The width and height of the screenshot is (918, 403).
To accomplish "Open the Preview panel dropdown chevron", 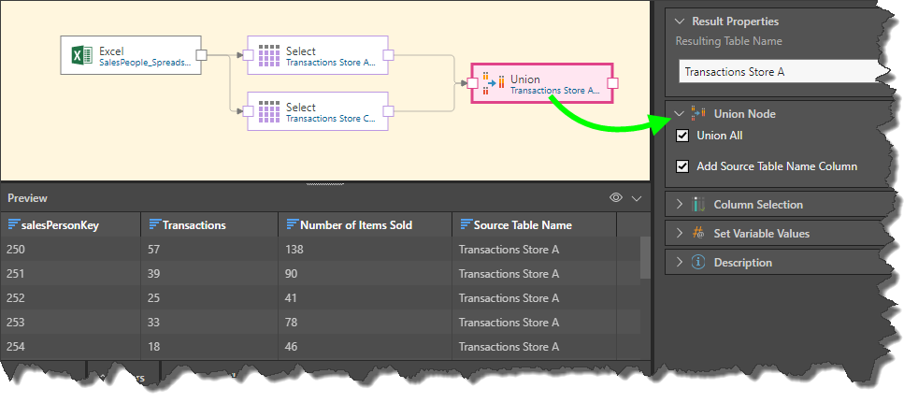I will (x=637, y=198).
